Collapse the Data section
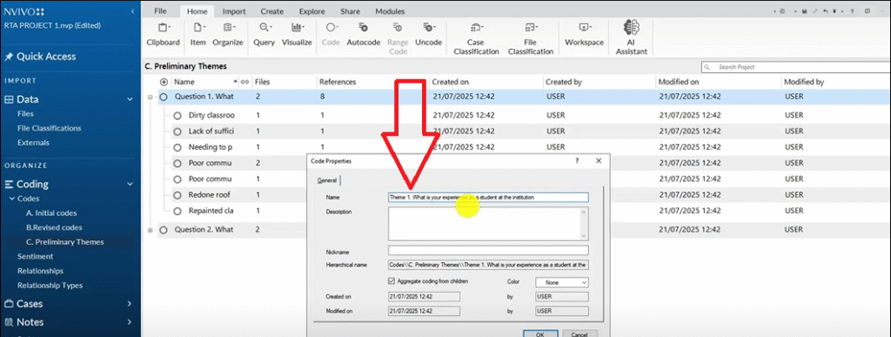Image resolution: width=891 pixels, height=337 pixels. coord(131,99)
